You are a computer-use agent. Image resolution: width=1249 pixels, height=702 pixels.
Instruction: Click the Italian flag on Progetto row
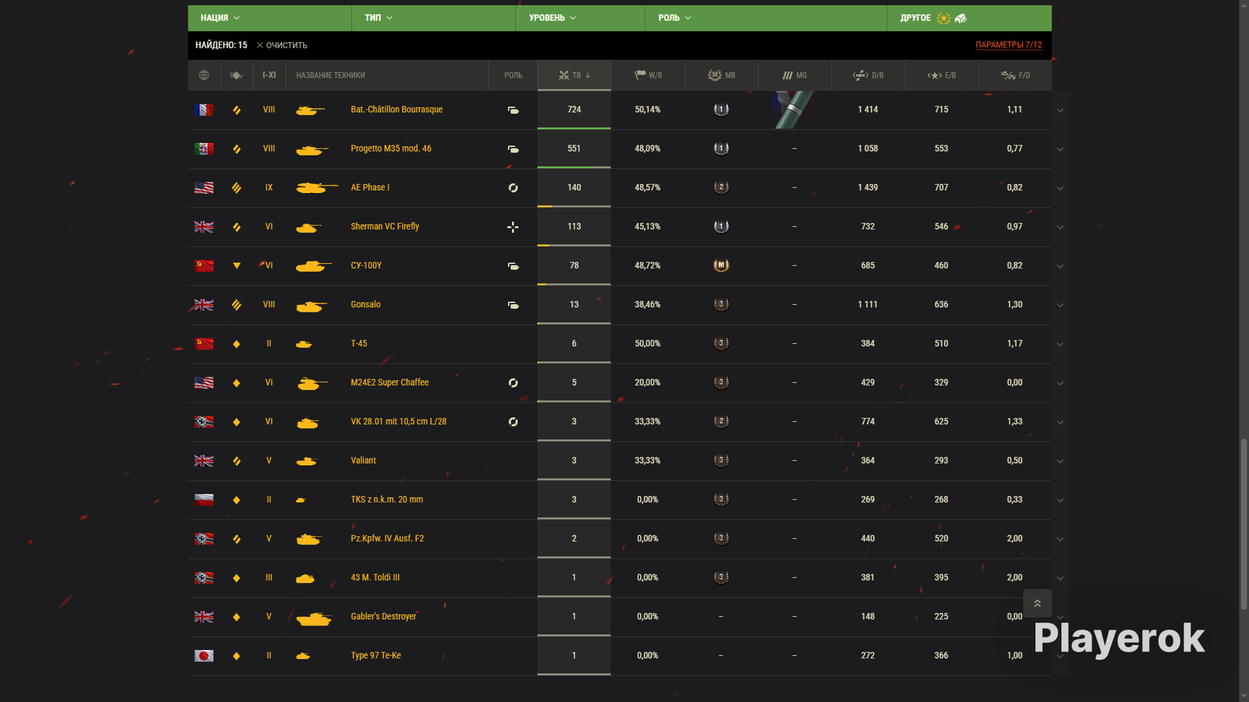(204, 149)
